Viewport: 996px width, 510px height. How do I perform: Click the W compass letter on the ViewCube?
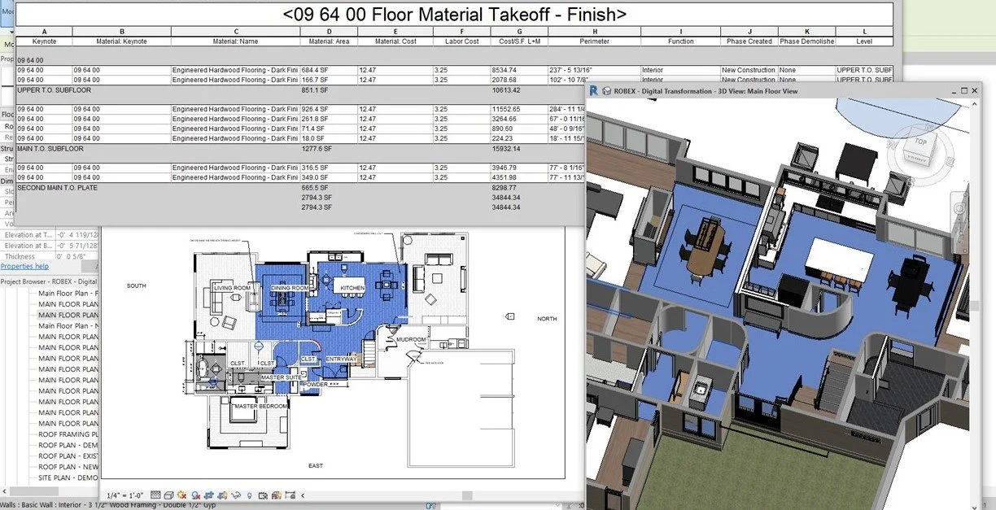(891, 143)
